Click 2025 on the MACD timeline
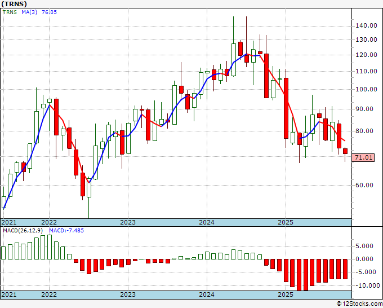Screen dimensions: 383x308 (286, 294)
